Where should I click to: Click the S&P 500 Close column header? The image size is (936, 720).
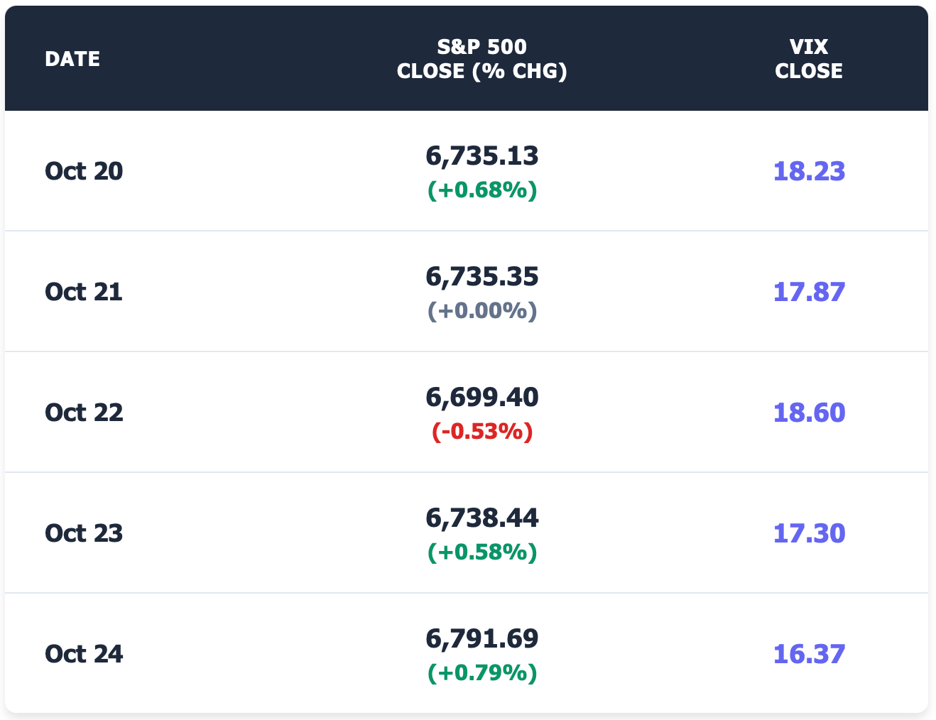[481, 59]
